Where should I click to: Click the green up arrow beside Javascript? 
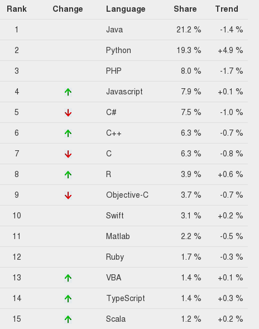(x=68, y=92)
